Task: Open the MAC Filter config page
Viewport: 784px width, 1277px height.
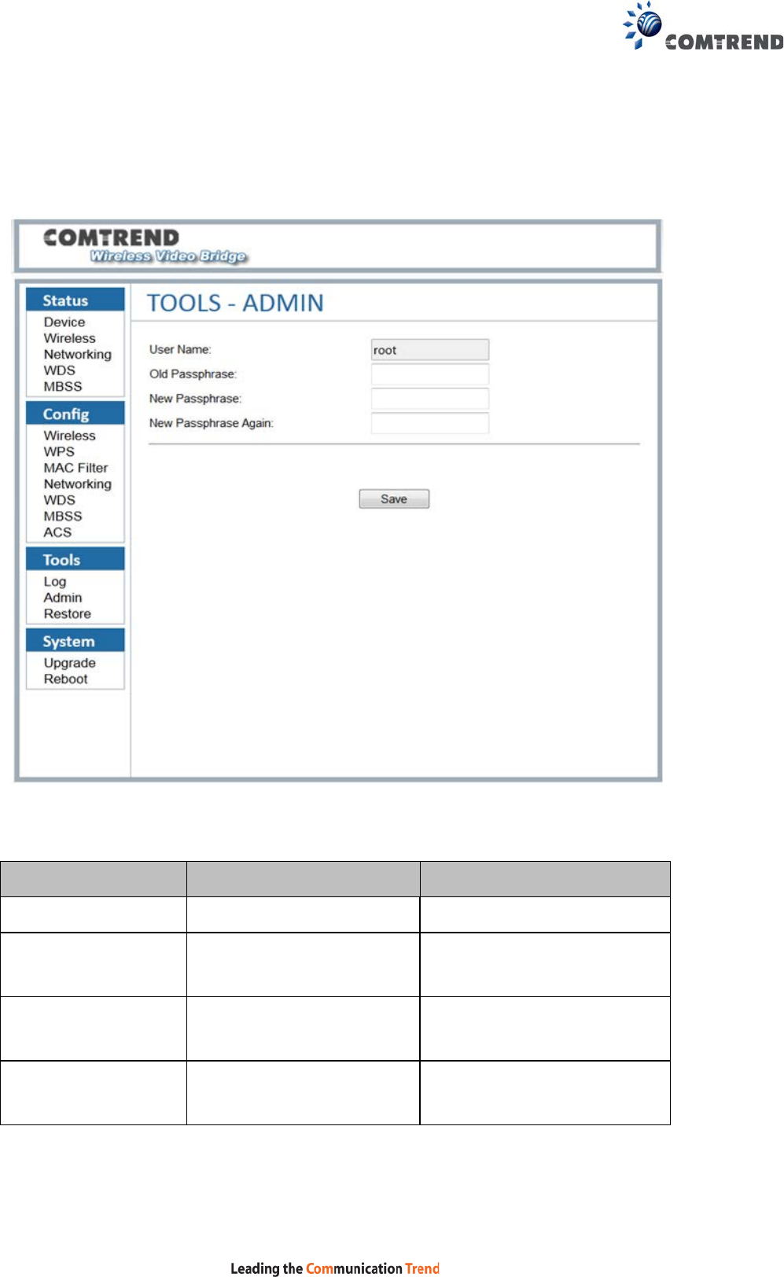Action: click(x=75, y=468)
